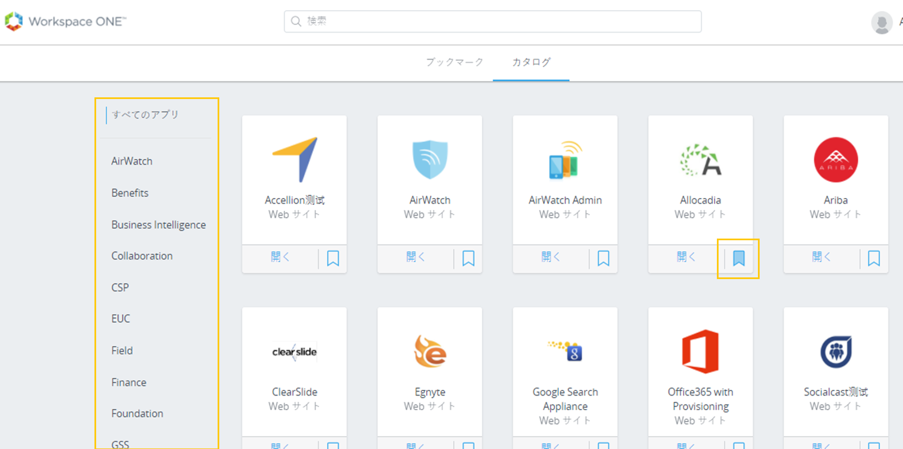This screenshot has height=449, width=903.
Task: Click the Egnyte app icon
Action: pos(430,351)
